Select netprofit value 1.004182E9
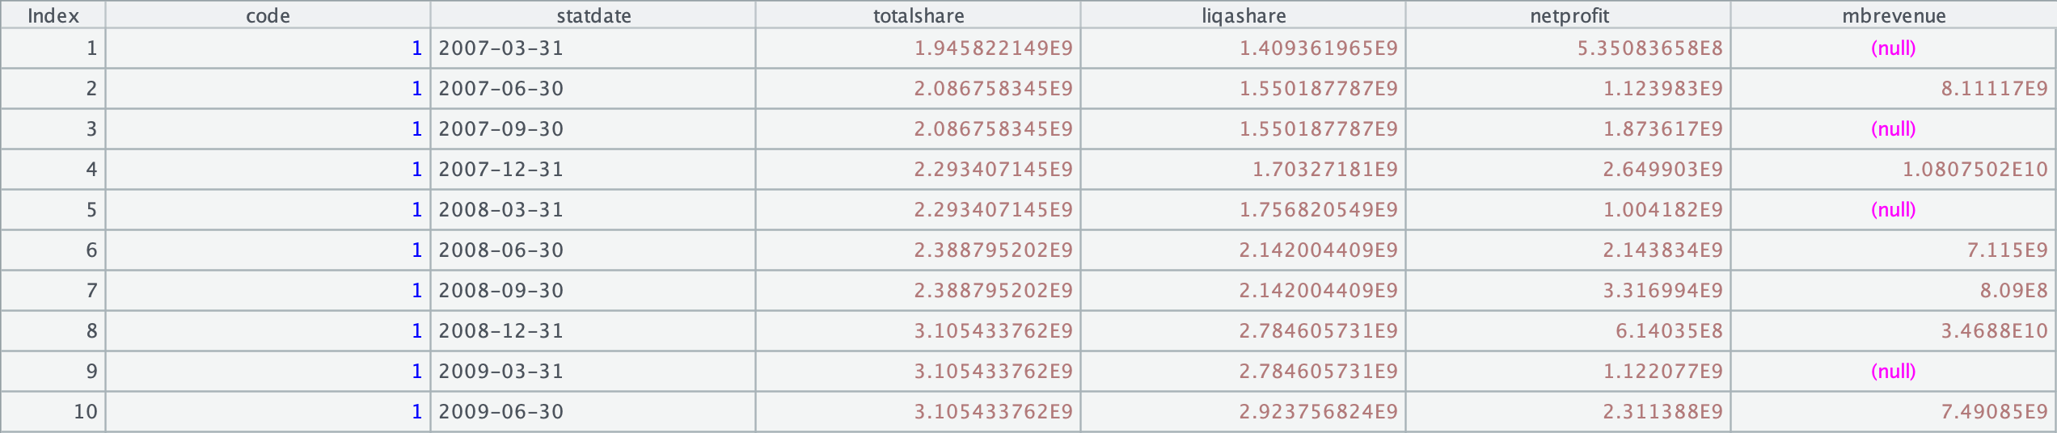The image size is (2057, 433). (x=1569, y=210)
